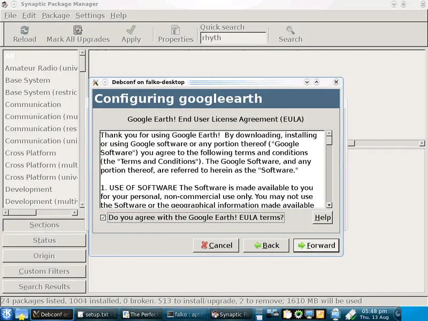The height and width of the screenshot is (321, 428).
Task: Click the desktop pager icon in the panel
Action: click(x=272, y=312)
